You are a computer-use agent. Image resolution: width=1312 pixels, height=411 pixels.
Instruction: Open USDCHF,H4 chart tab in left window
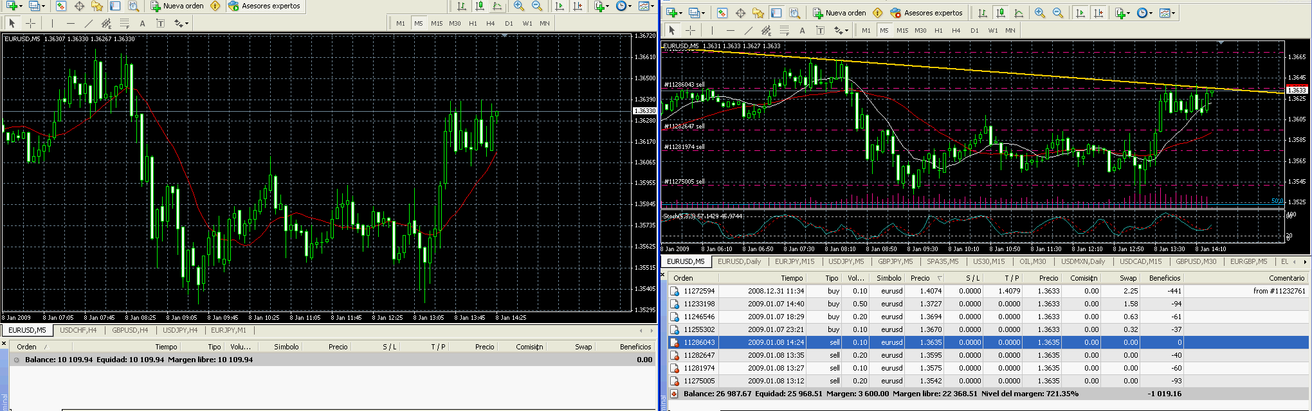point(78,330)
